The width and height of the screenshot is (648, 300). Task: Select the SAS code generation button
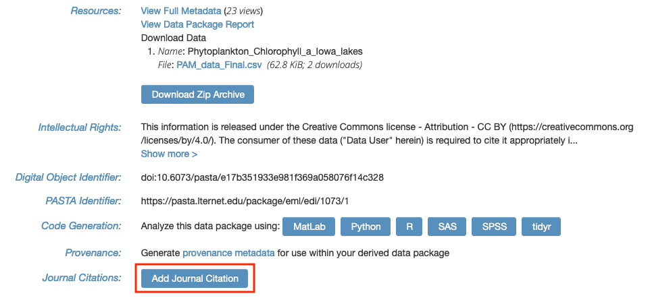447,227
